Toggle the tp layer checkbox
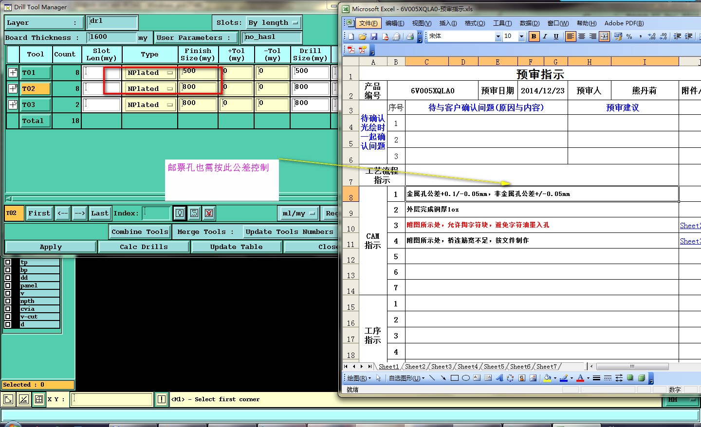 point(8,262)
